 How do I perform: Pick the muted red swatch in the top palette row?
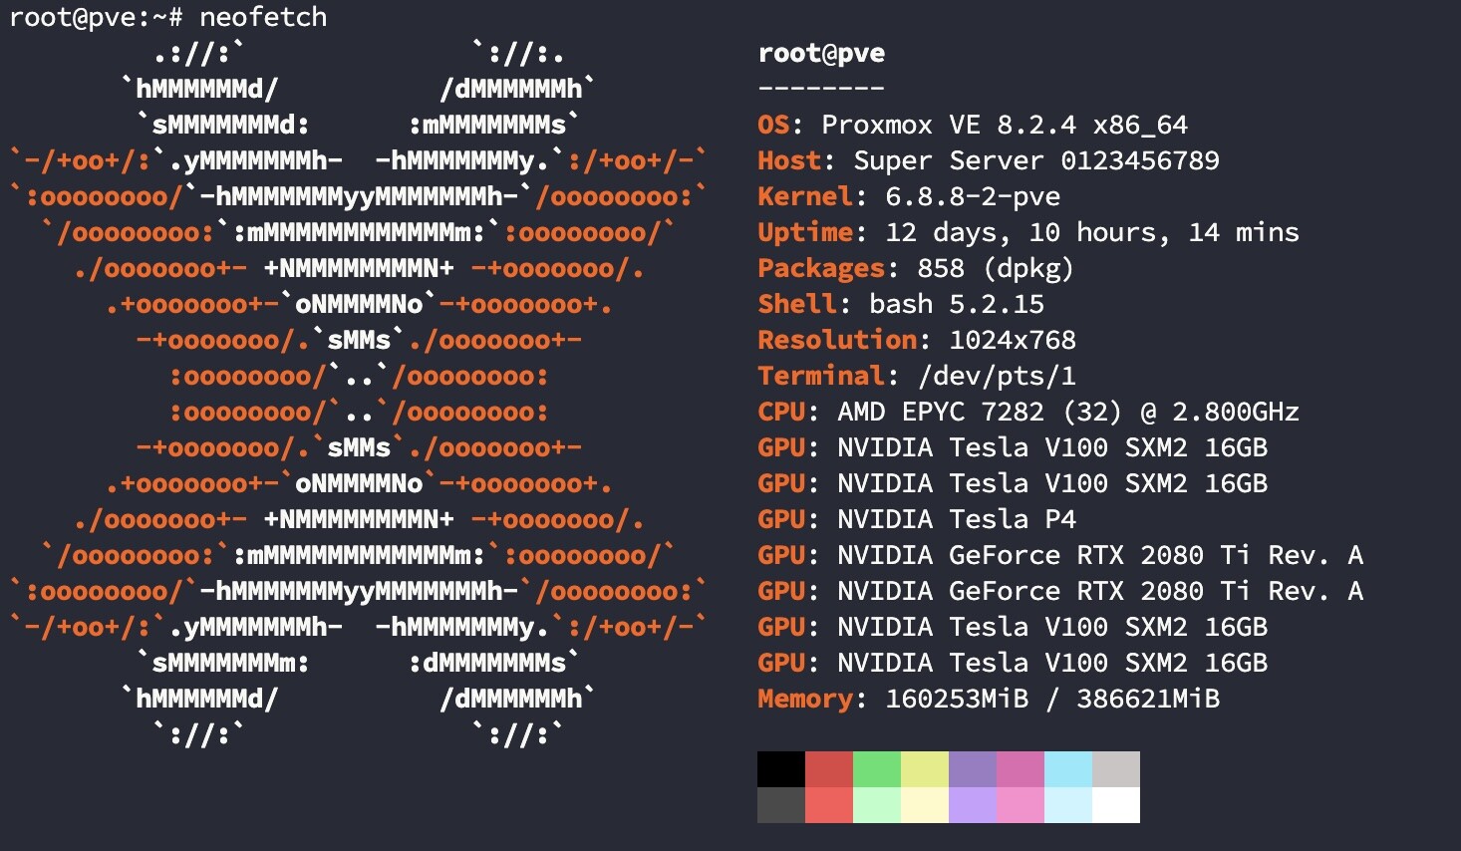(x=829, y=769)
